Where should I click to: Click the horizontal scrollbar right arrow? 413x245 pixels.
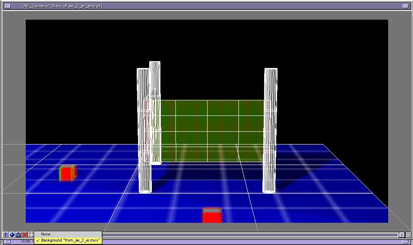coord(402,235)
